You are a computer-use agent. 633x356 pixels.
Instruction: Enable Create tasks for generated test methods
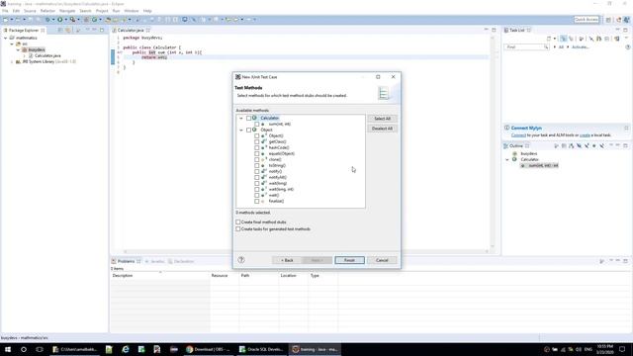238,228
